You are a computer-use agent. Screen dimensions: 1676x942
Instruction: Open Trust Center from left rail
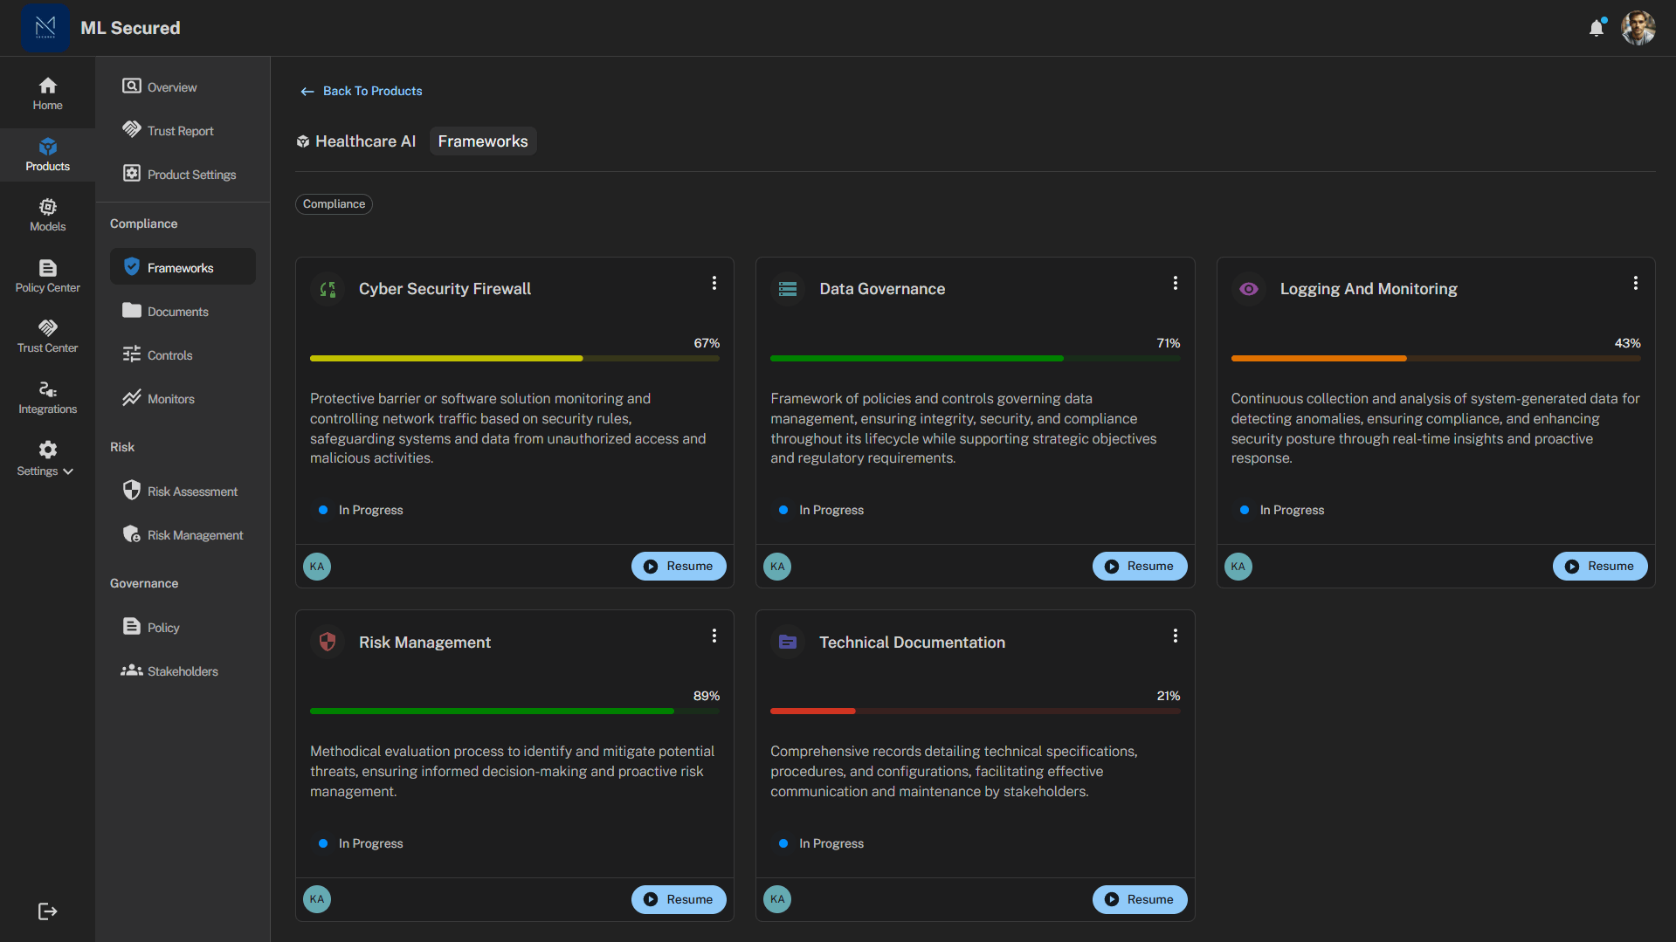coord(47,336)
